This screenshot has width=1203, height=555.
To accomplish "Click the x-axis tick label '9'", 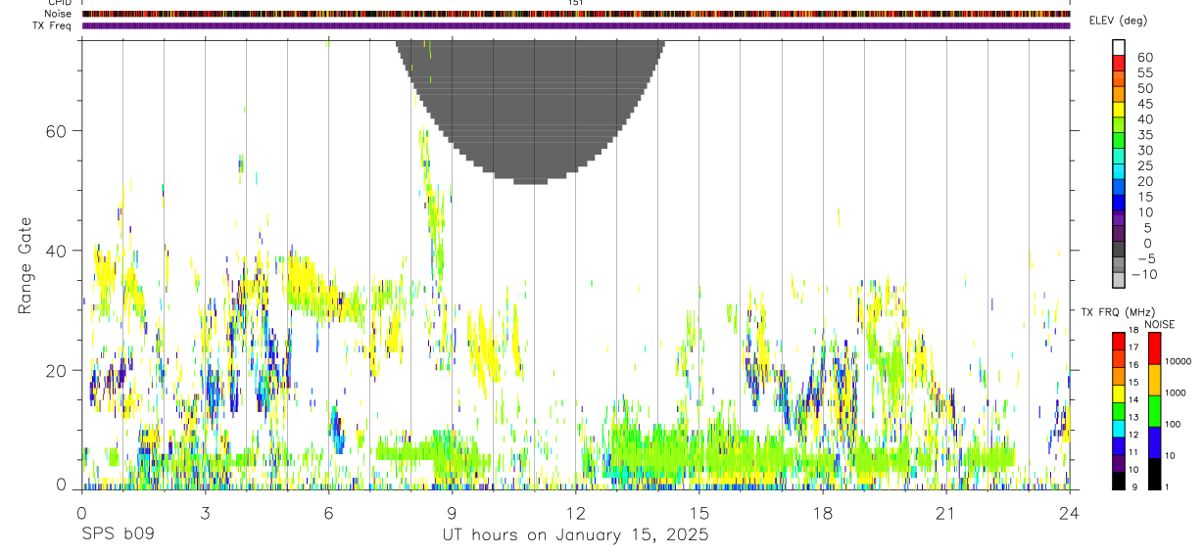I will coord(452,512).
